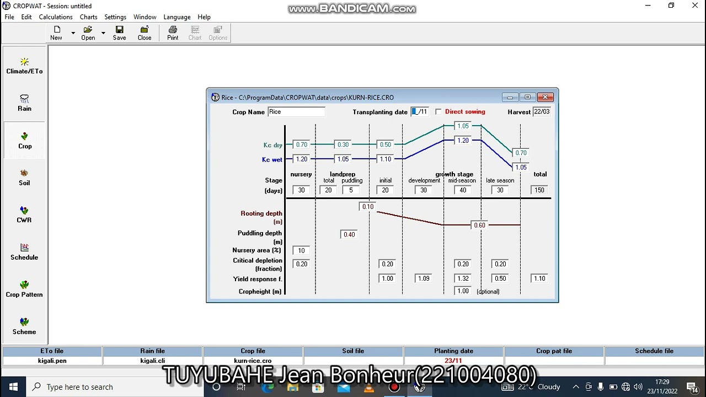
Task: Open the Scheme module in sidebar
Action: [x=24, y=326]
